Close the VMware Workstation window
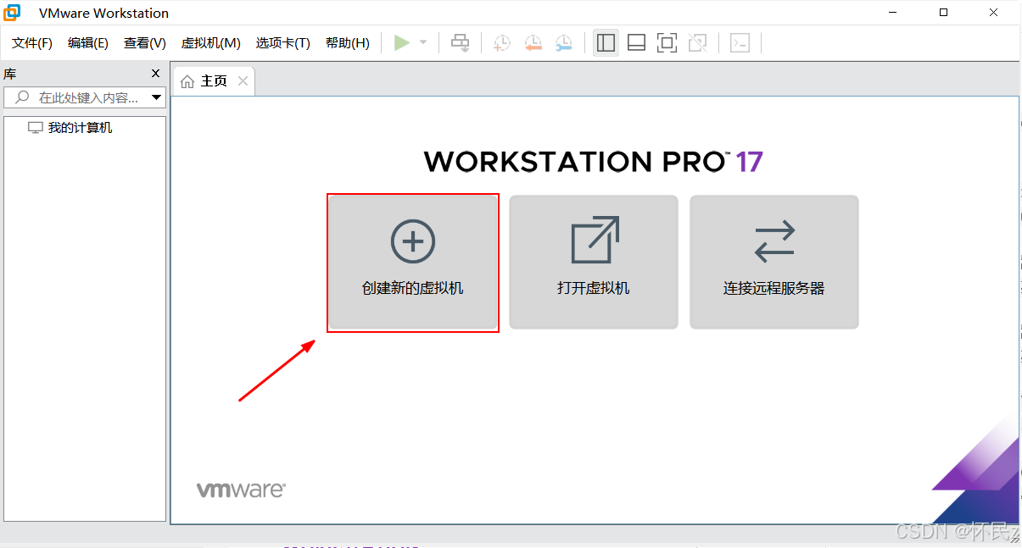This screenshot has height=548, width=1022. (994, 12)
